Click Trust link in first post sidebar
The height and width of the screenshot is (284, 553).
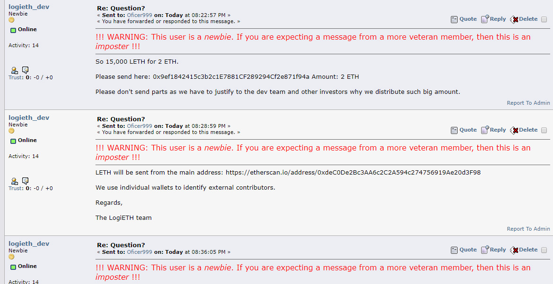[x=16, y=77]
